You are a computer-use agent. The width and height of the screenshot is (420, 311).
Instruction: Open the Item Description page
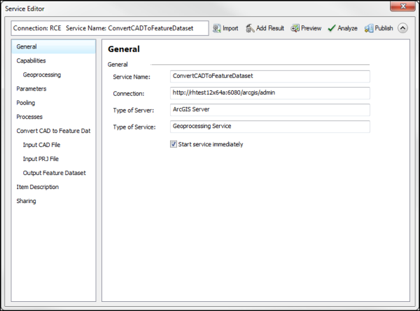[x=38, y=187]
